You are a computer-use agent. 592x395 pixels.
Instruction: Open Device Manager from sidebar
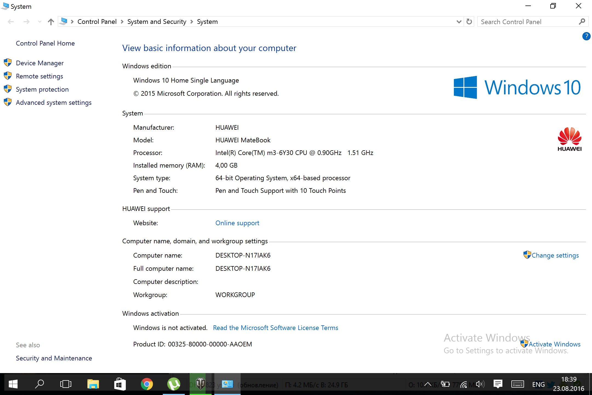40,63
